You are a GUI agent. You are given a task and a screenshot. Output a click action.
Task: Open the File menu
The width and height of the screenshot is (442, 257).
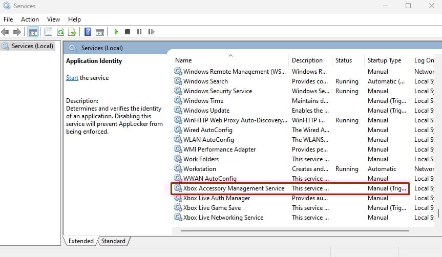tap(8, 19)
